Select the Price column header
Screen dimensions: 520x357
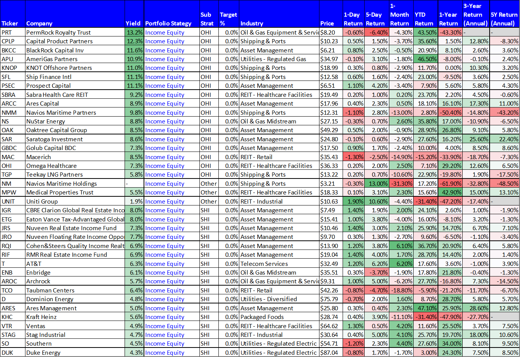coord(331,14)
